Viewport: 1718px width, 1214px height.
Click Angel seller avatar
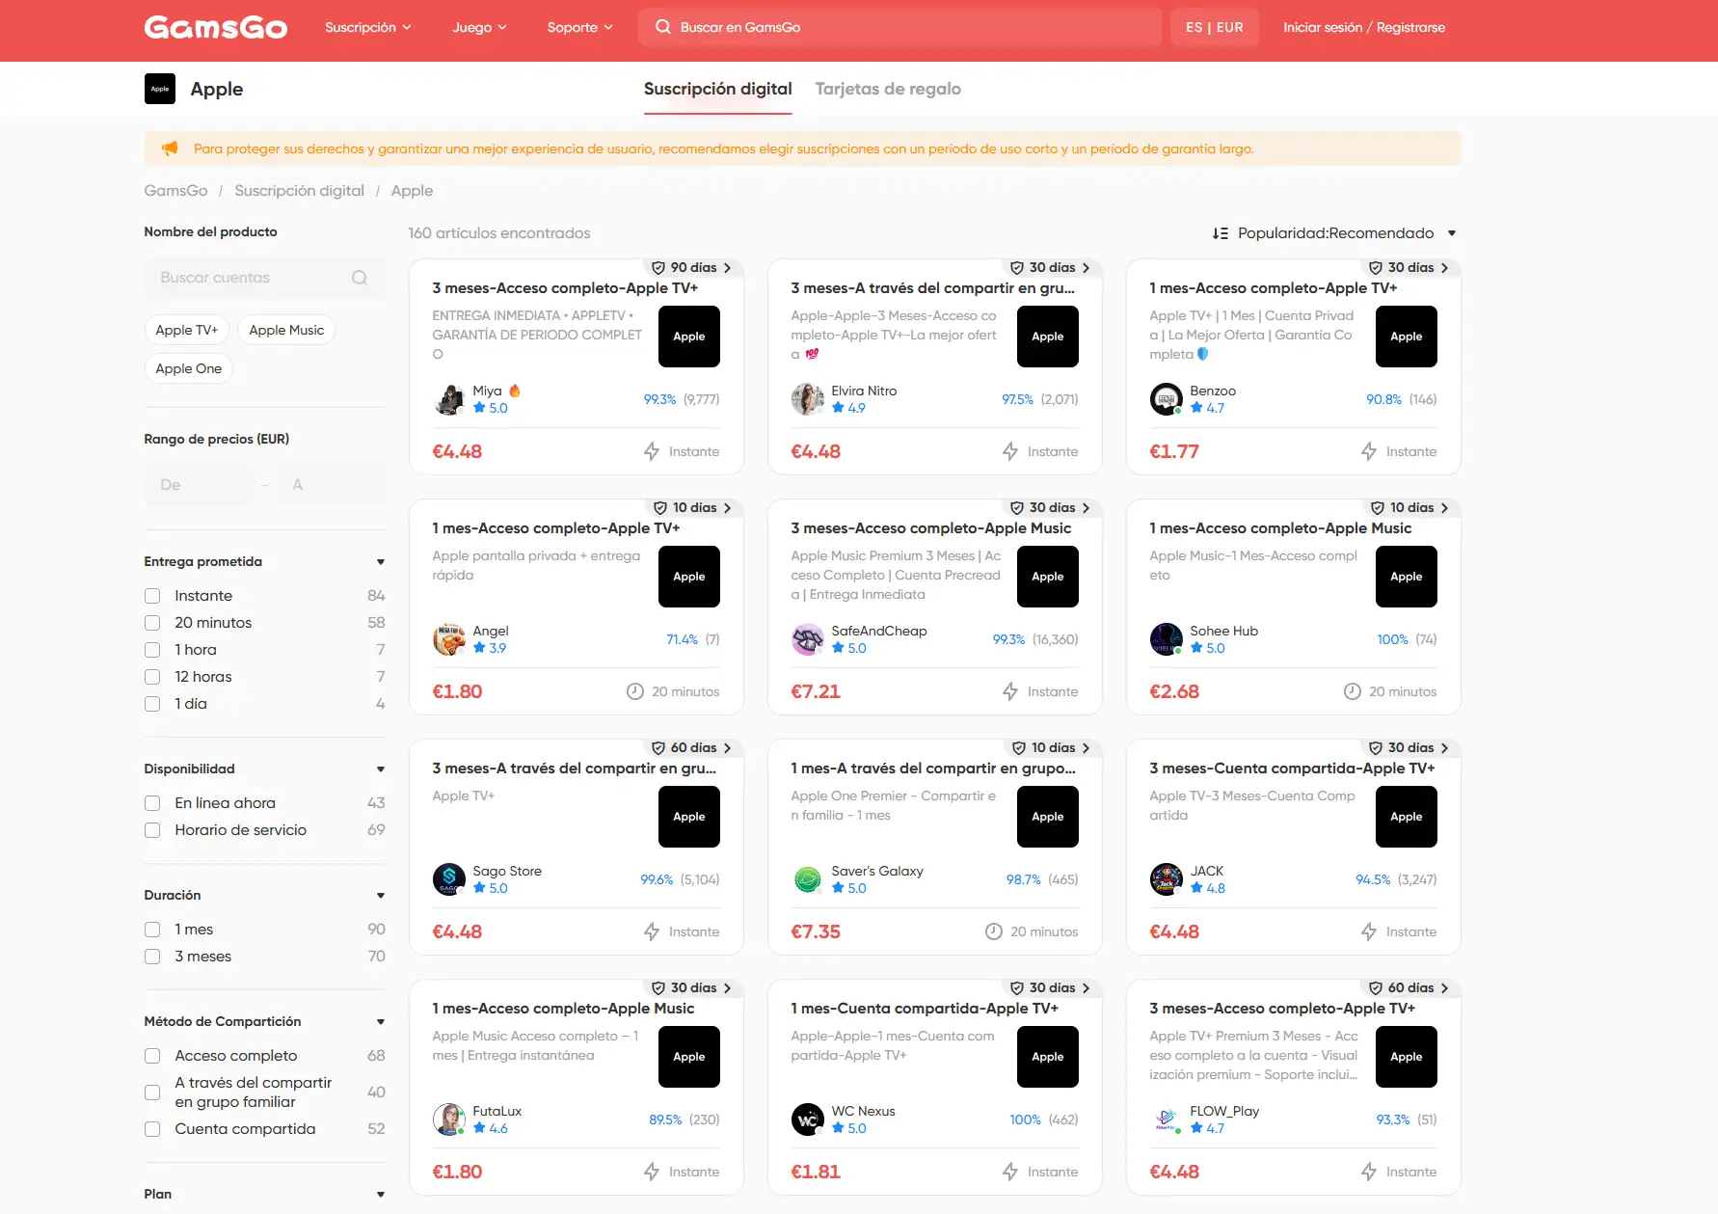click(449, 639)
